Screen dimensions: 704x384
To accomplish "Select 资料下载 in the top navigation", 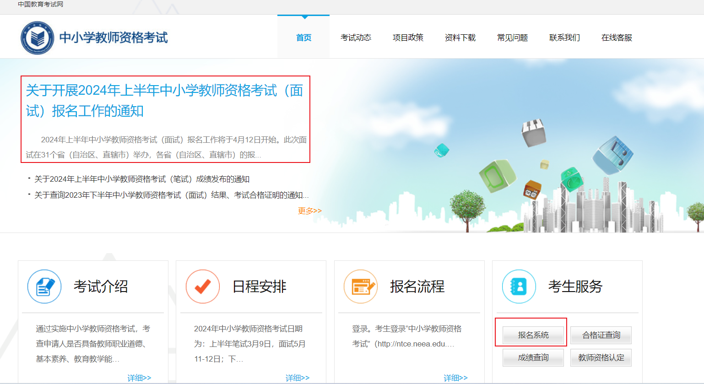I will [x=460, y=38].
